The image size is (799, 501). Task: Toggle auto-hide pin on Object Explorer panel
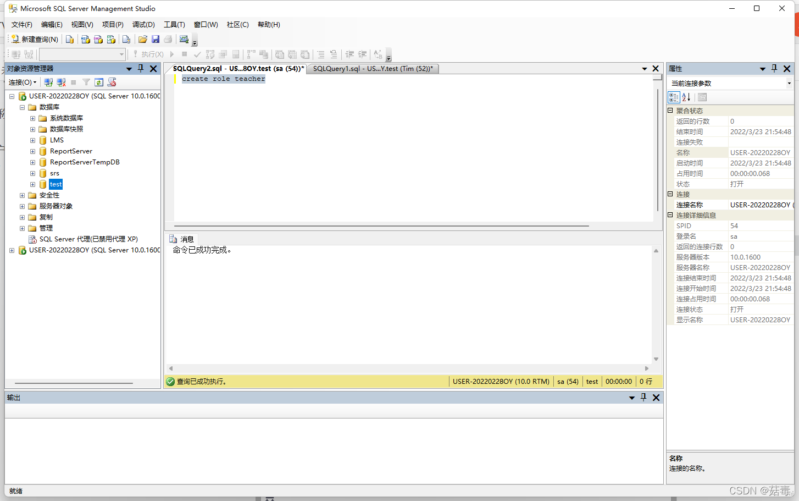[x=141, y=69]
